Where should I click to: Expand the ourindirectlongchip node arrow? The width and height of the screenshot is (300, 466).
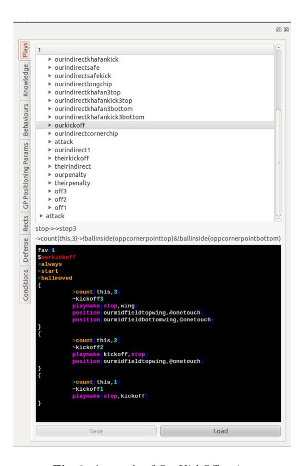click(50, 84)
